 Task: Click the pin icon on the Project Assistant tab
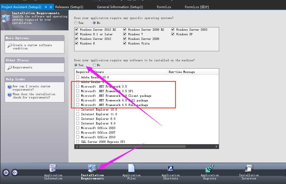46,7
